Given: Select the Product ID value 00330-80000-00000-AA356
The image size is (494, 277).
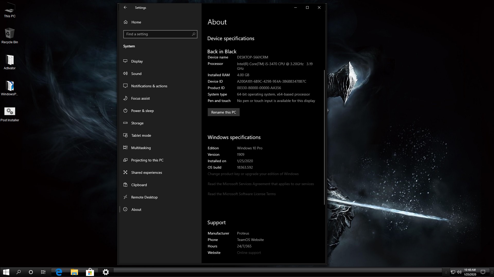Looking at the screenshot, I should 259,88.
